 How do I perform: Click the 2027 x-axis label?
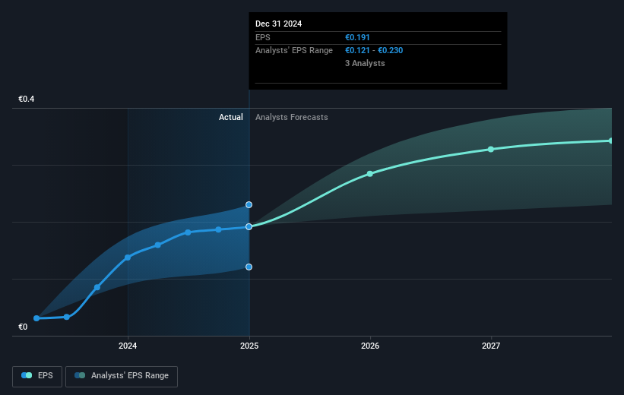pos(491,346)
